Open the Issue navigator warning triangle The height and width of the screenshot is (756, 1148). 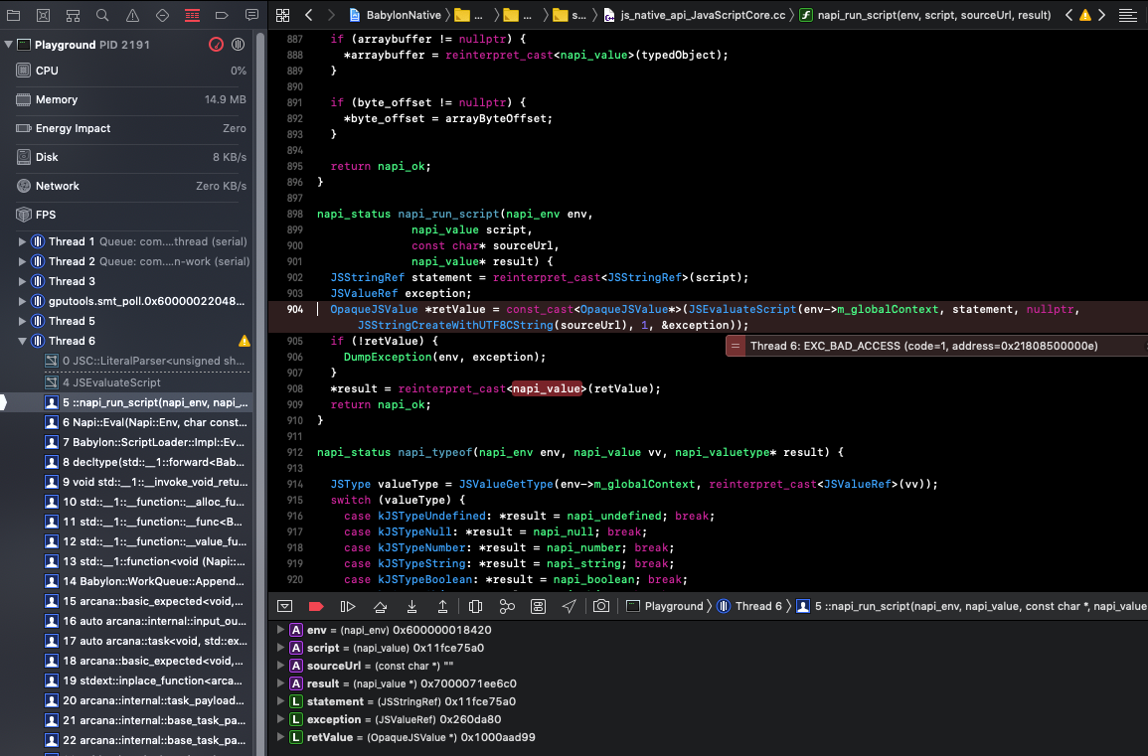[x=132, y=15]
